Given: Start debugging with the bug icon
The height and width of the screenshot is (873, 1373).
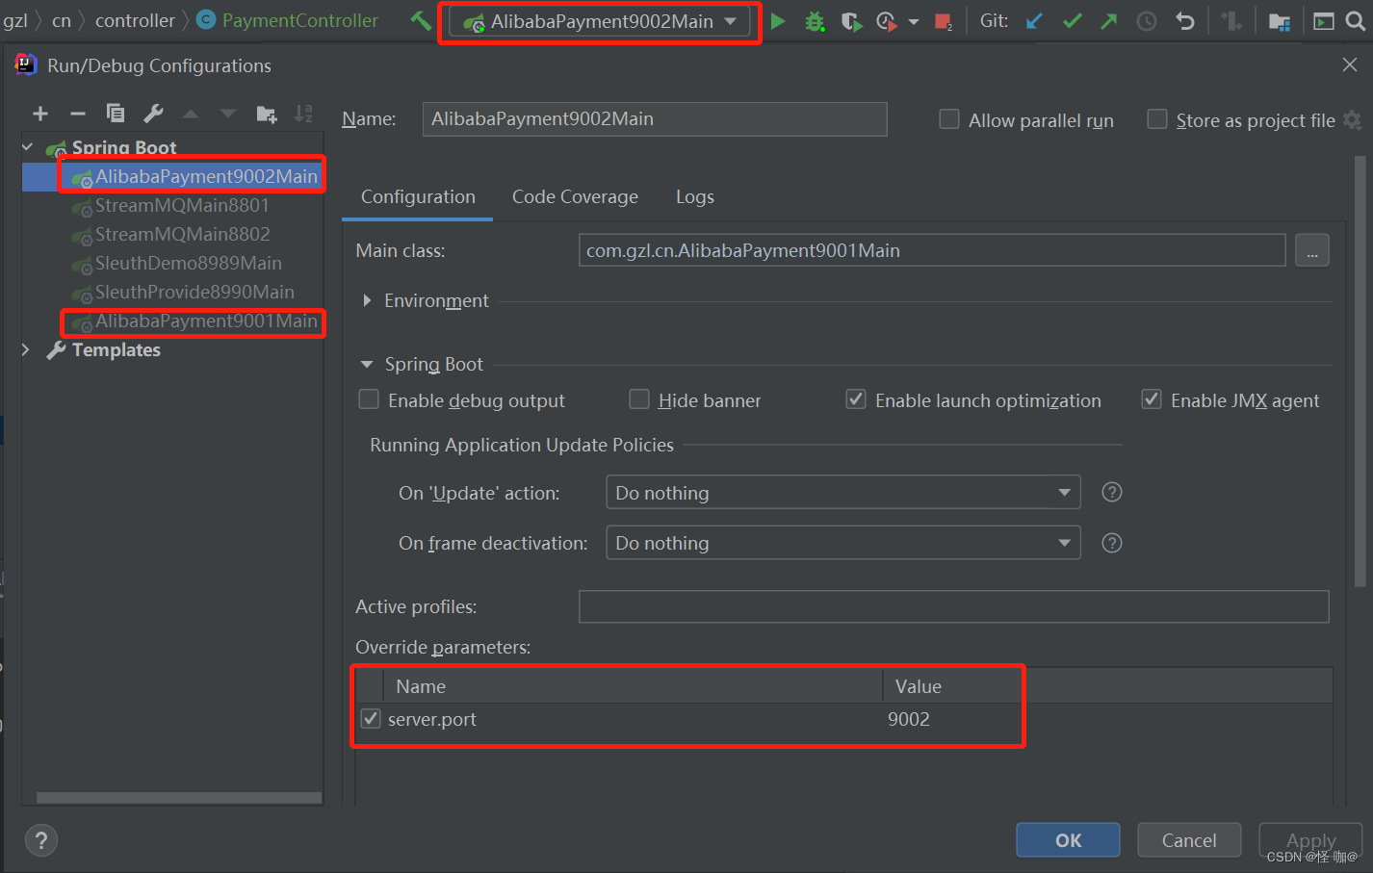Looking at the screenshot, I should pyautogui.click(x=815, y=21).
